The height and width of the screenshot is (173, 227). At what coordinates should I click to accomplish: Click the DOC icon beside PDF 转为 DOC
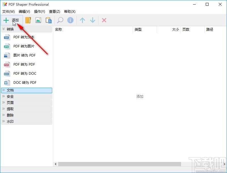pos(7,74)
